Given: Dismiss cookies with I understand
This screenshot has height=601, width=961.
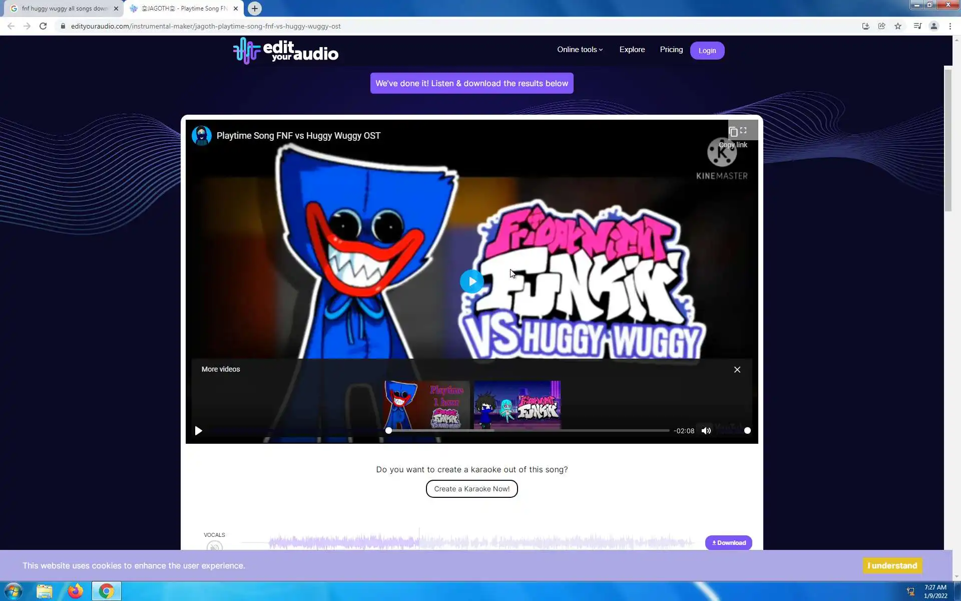Looking at the screenshot, I should click(x=892, y=565).
